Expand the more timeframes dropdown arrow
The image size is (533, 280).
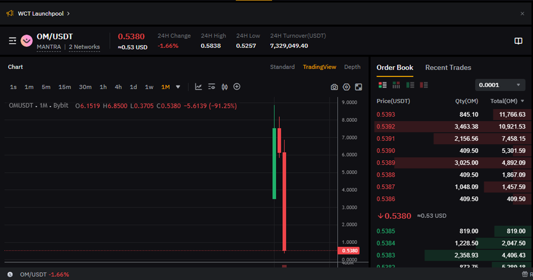click(178, 87)
